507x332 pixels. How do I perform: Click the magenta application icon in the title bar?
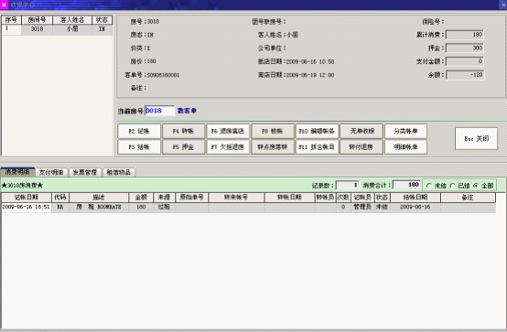pos(4,5)
